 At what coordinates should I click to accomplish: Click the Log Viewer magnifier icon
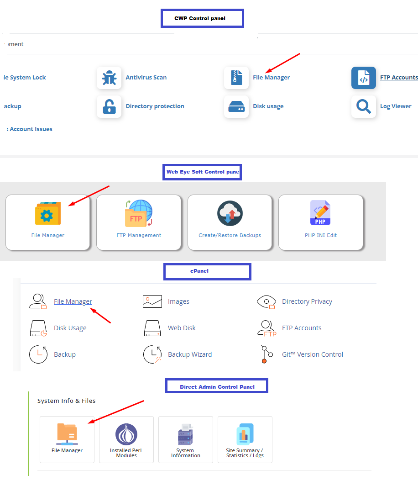coord(364,106)
